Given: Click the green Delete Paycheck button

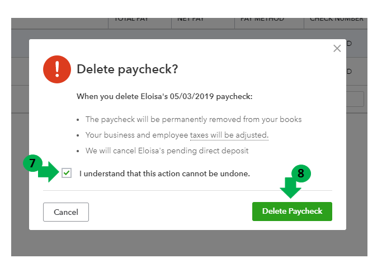Looking at the screenshot, I should coord(292,212).
